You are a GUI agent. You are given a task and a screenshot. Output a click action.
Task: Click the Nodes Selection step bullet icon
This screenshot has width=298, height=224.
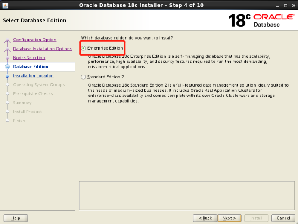(7, 58)
